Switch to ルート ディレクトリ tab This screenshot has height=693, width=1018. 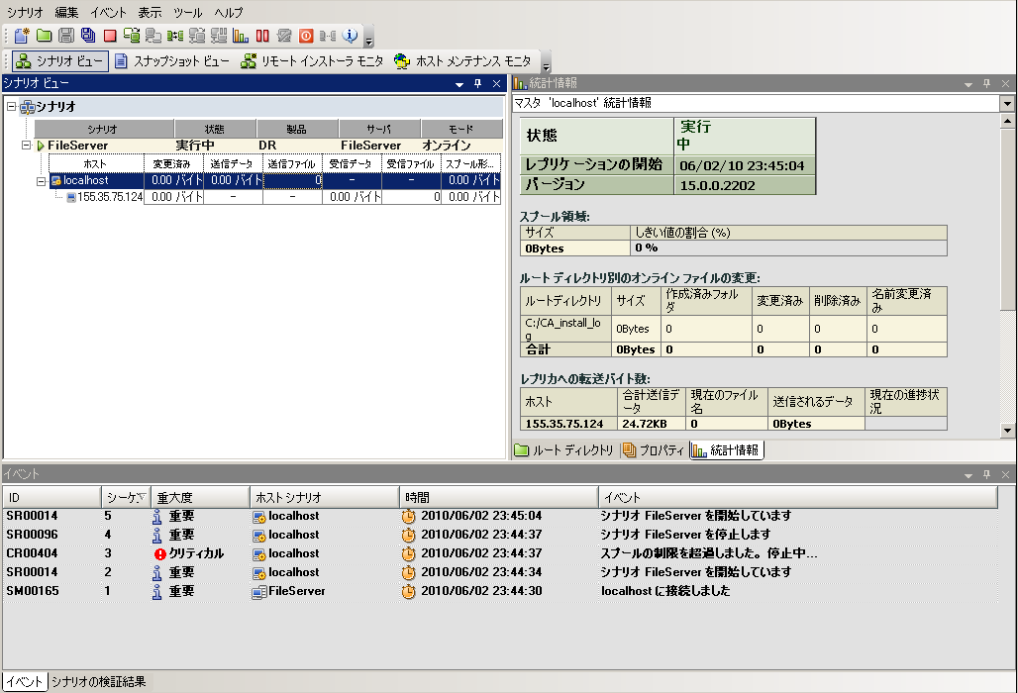(564, 450)
